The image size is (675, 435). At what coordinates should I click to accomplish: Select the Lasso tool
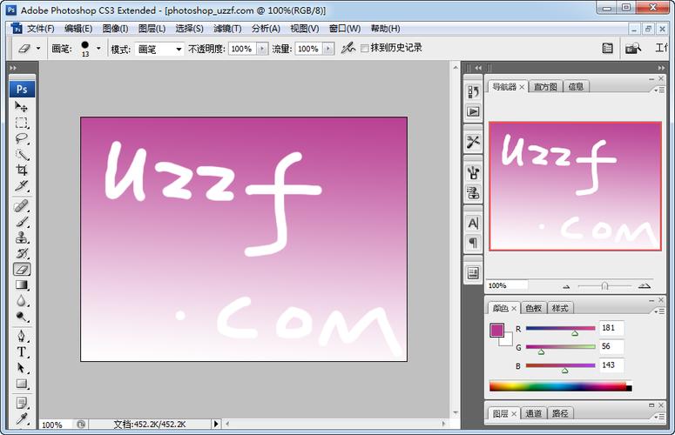pos(22,138)
